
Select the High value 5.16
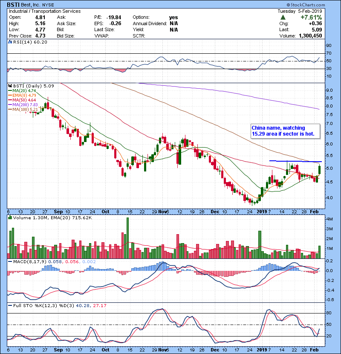click(x=40, y=23)
